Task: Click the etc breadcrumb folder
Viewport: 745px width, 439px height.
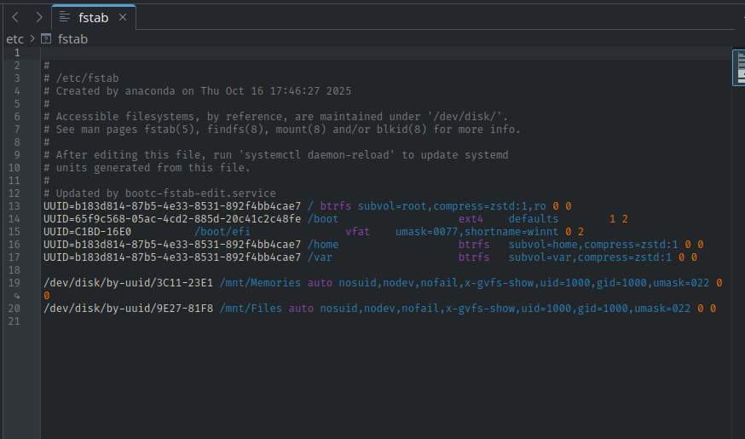Action: tap(14, 39)
